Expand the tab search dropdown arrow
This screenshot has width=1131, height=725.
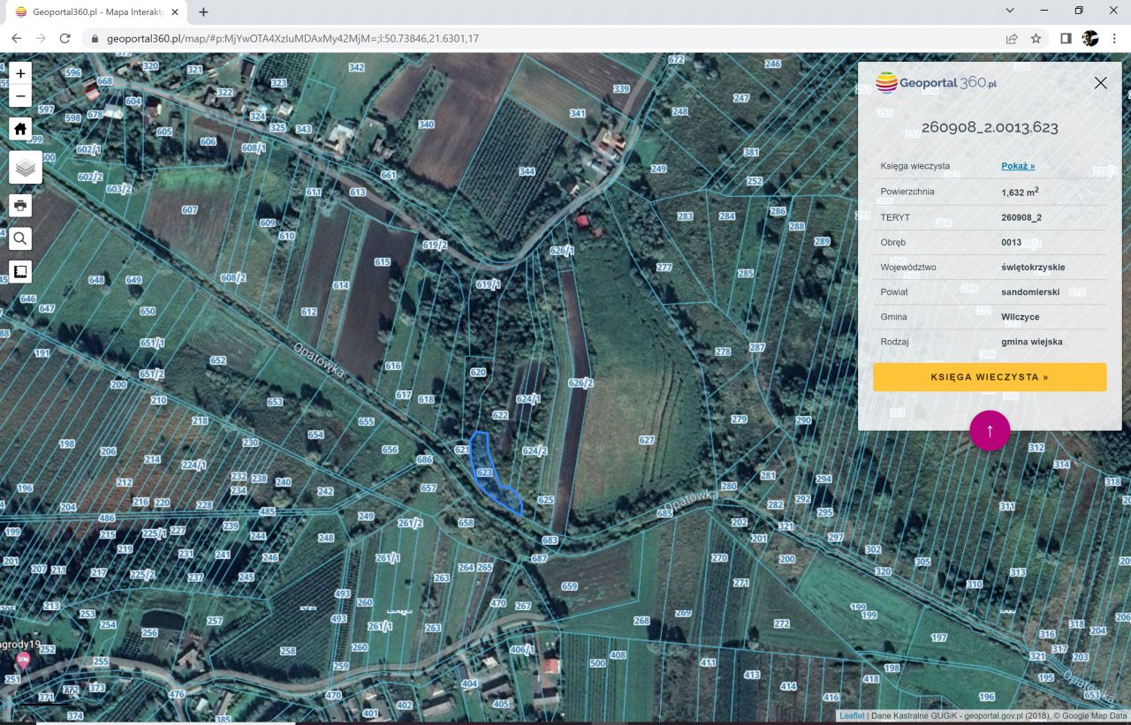1010,11
